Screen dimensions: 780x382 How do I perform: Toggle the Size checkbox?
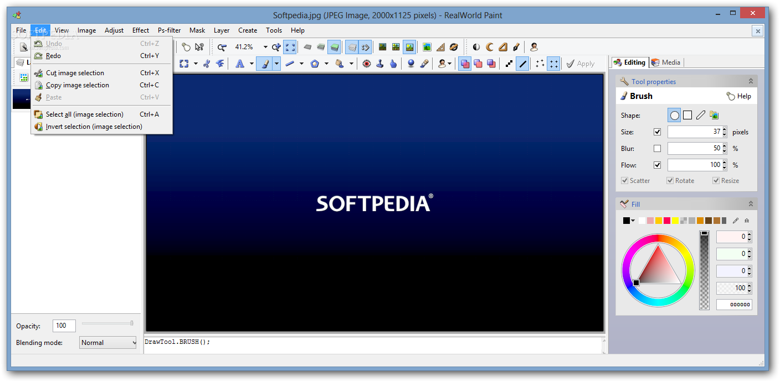click(x=658, y=132)
